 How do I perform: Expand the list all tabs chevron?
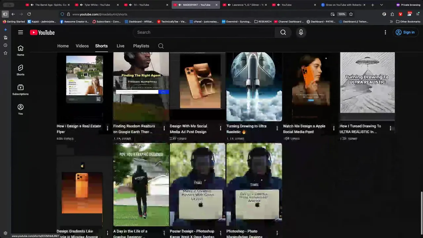(x=381, y=5)
